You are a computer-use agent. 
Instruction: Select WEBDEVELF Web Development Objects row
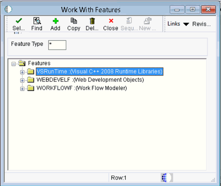90,80
